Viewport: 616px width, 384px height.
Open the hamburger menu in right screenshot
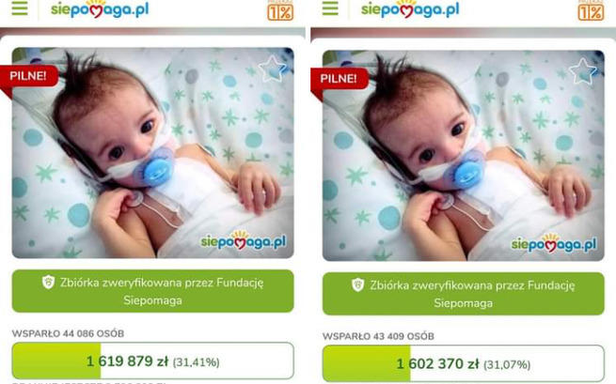[x=330, y=8]
